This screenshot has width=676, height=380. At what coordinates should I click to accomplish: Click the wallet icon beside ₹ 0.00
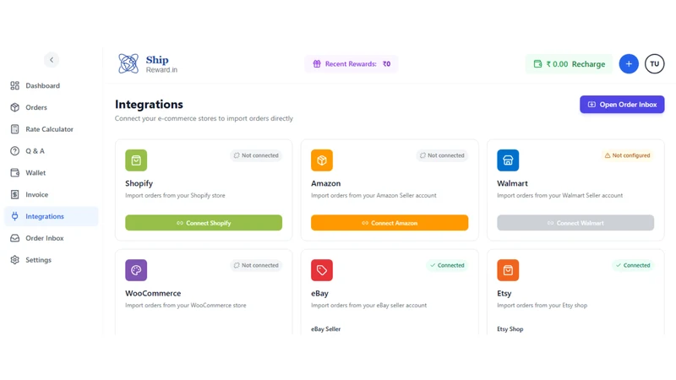(537, 64)
